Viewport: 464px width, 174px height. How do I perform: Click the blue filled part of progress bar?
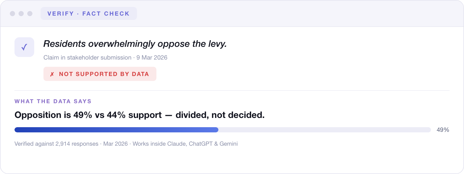(116, 130)
